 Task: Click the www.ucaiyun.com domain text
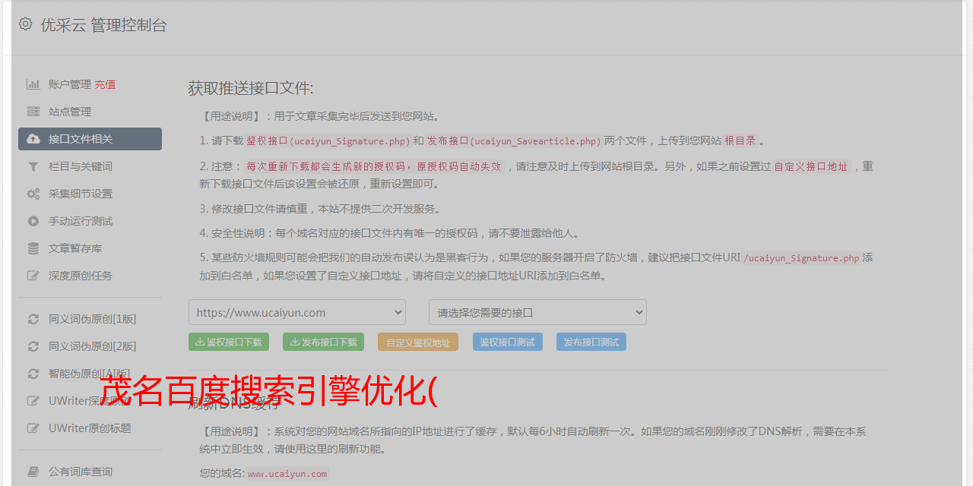[287, 473]
